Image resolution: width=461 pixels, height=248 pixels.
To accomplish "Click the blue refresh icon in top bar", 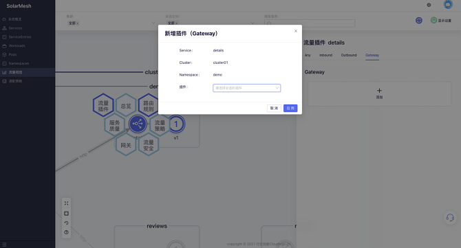I will point(419,20).
